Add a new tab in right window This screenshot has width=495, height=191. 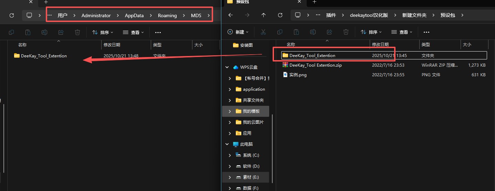[x=314, y=2]
